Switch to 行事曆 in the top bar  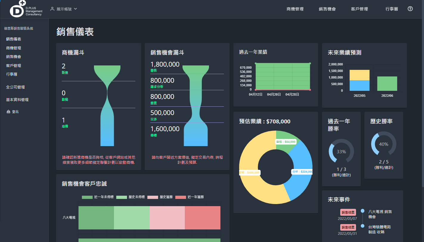391,9
